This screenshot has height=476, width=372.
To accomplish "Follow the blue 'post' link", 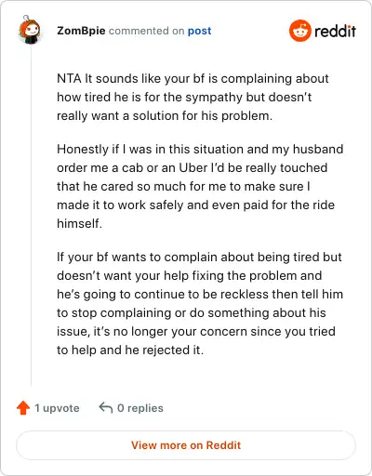I will 199,31.
